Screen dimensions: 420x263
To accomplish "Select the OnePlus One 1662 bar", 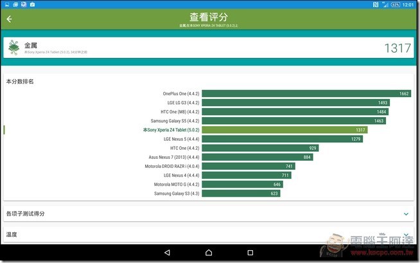I will click(x=306, y=94).
